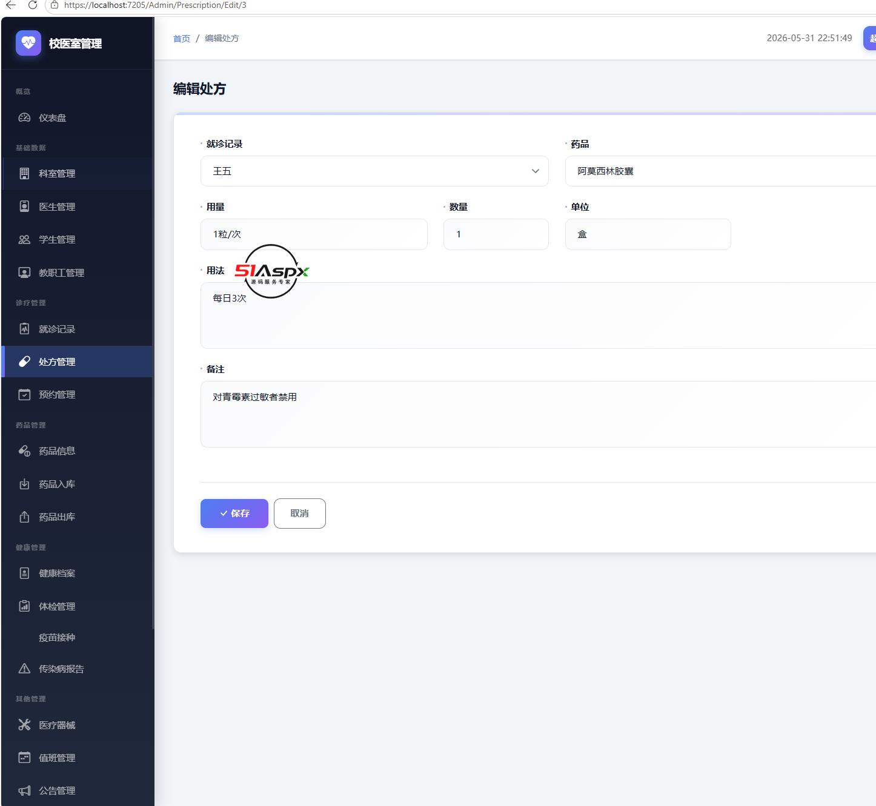Viewport: 876px width, 806px height.
Task: Click the heart-pulse logo icon for 校医室管理
Action: (28, 43)
